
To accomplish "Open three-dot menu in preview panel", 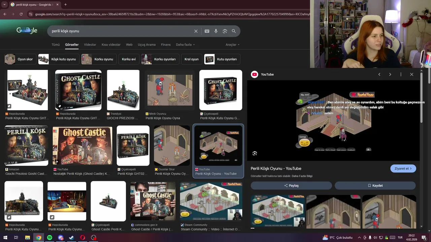I will coord(401,74).
